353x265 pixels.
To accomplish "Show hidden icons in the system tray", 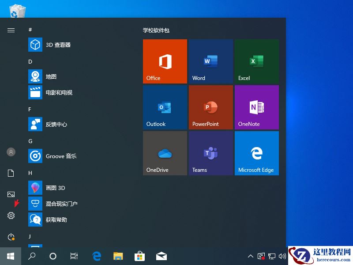I will (250, 256).
